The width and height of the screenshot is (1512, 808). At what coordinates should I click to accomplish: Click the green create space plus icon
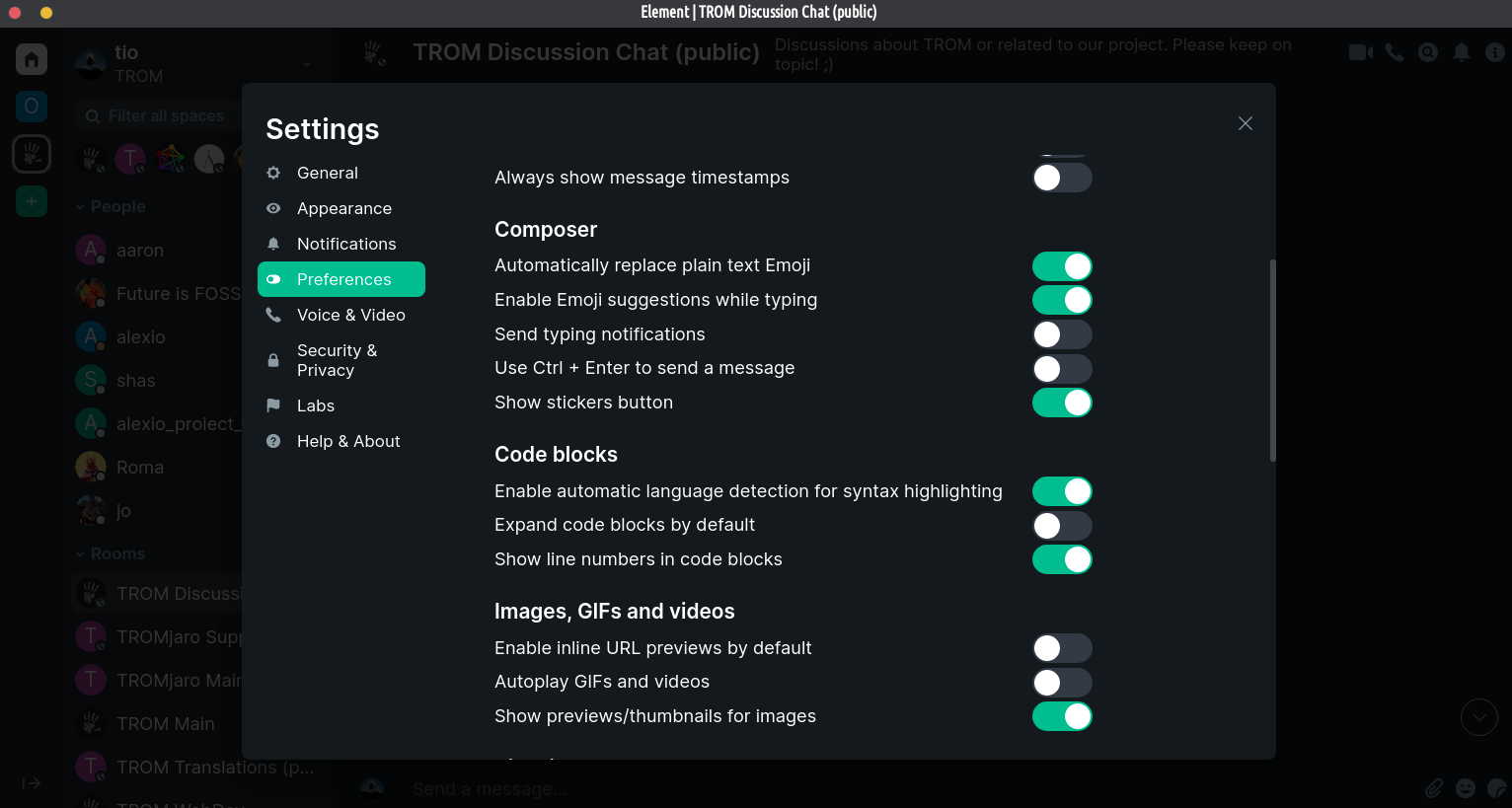pyautogui.click(x=32, y=201)
